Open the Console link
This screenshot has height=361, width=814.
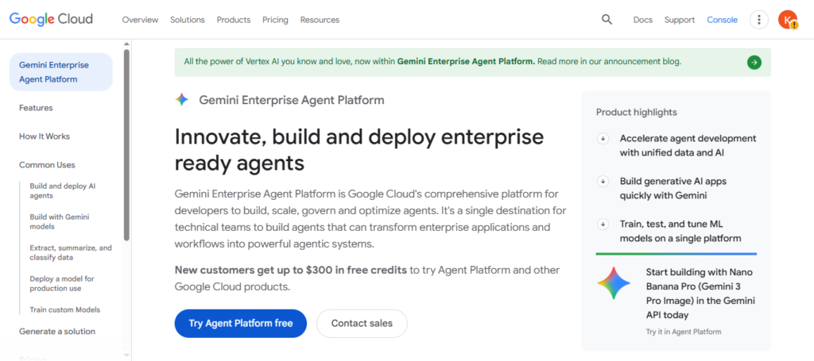point(722,20)
